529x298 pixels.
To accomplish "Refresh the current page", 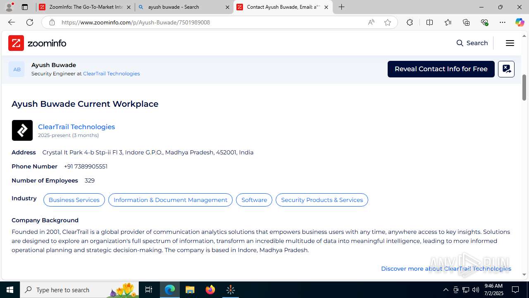I will (30, 22).
